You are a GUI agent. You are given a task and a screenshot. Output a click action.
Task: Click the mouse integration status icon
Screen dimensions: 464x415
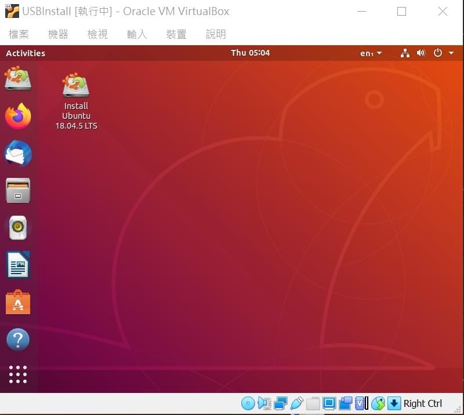click(378, 403)
